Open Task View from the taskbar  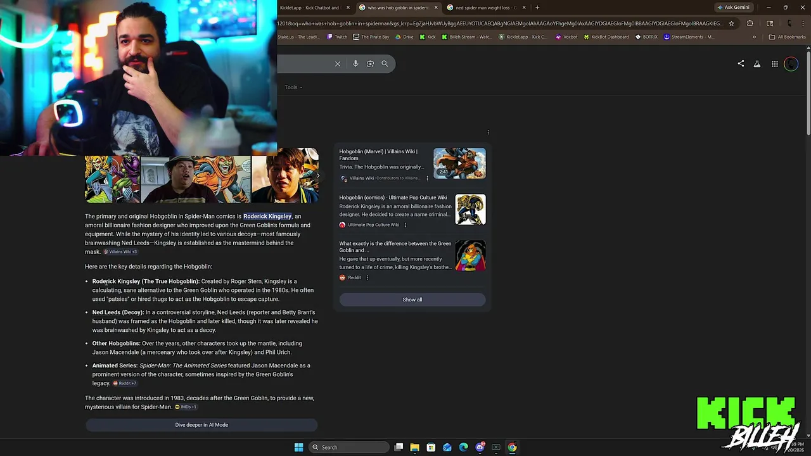point(399,447)
